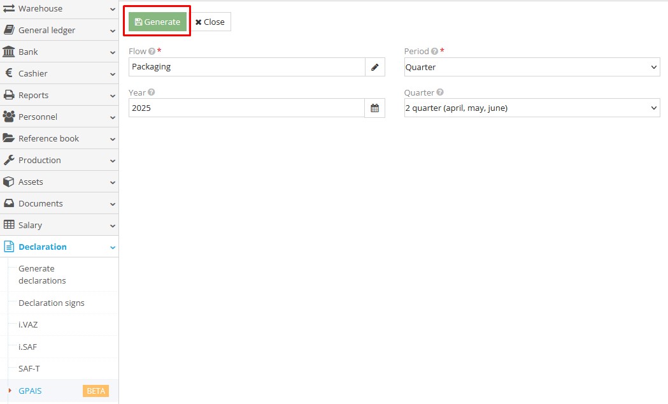The width and height of the screenshot is (668, 404).
Task: Click the Close button
Action: 211,21
